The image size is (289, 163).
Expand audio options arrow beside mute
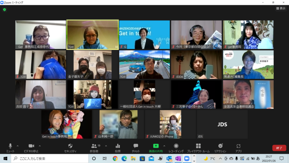pos(18,146)
